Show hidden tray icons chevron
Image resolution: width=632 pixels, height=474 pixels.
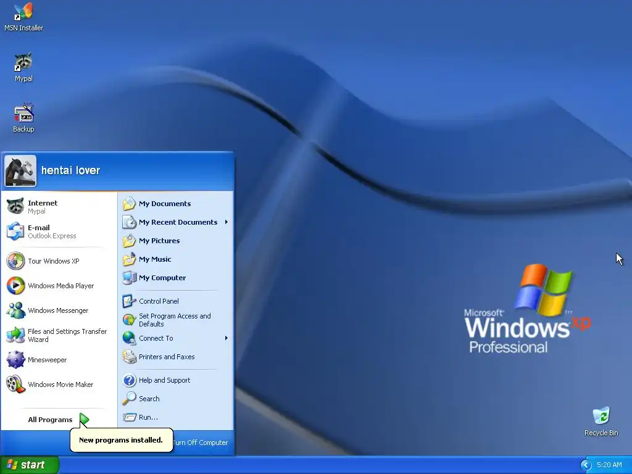586,465
